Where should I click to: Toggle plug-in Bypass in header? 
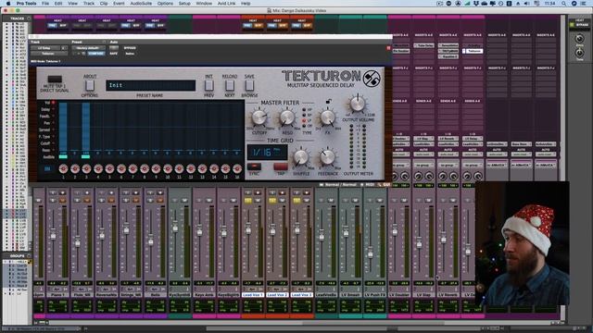tap(130, 48)
